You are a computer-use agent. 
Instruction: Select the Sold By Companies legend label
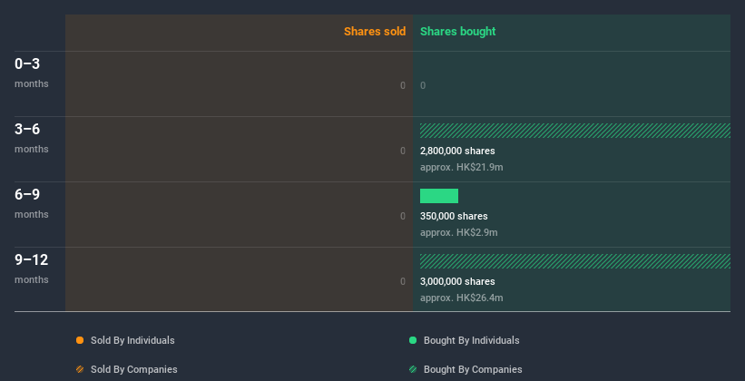click(x=134, y=369)
